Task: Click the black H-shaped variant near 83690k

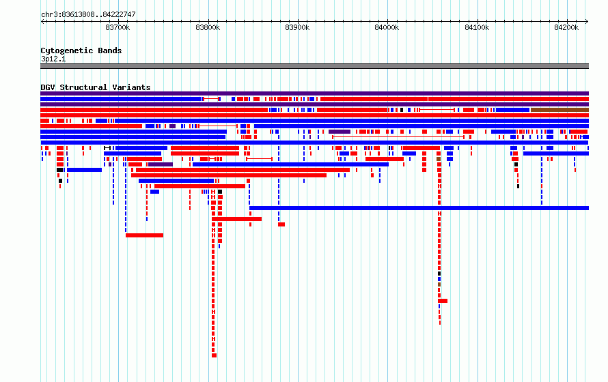Action: coord(107,148)
